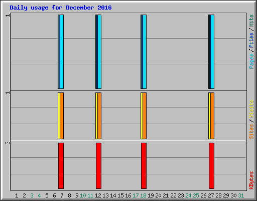
Task: Click the yellow Visits bar for day 27
Action: [209, 116]
